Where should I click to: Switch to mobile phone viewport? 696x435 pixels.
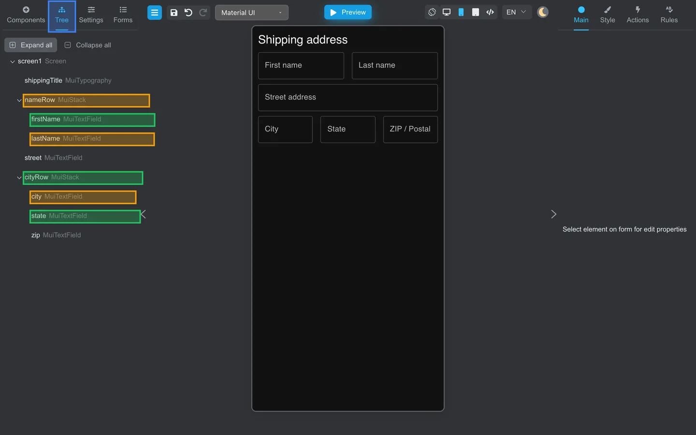(x=461, y=12)
